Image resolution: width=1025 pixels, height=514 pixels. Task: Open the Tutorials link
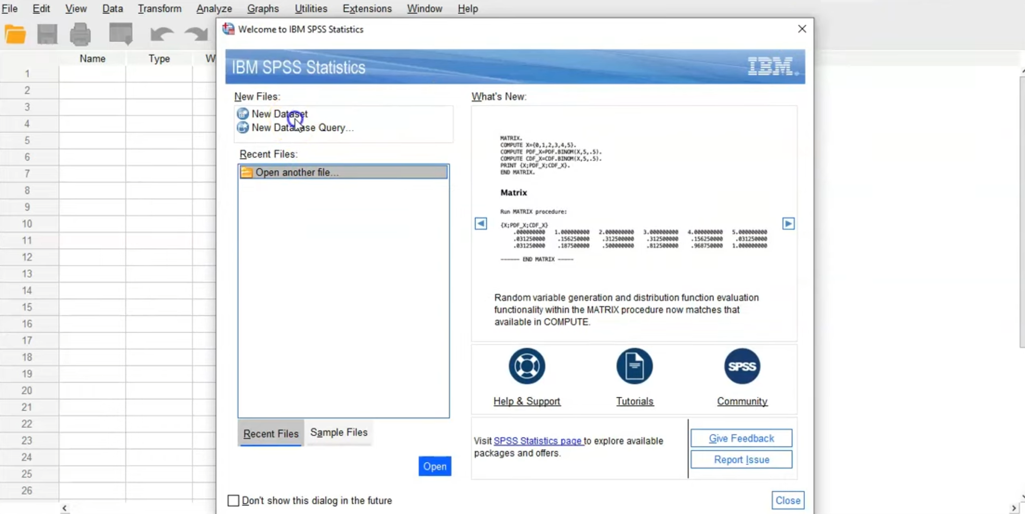point(635,401)
